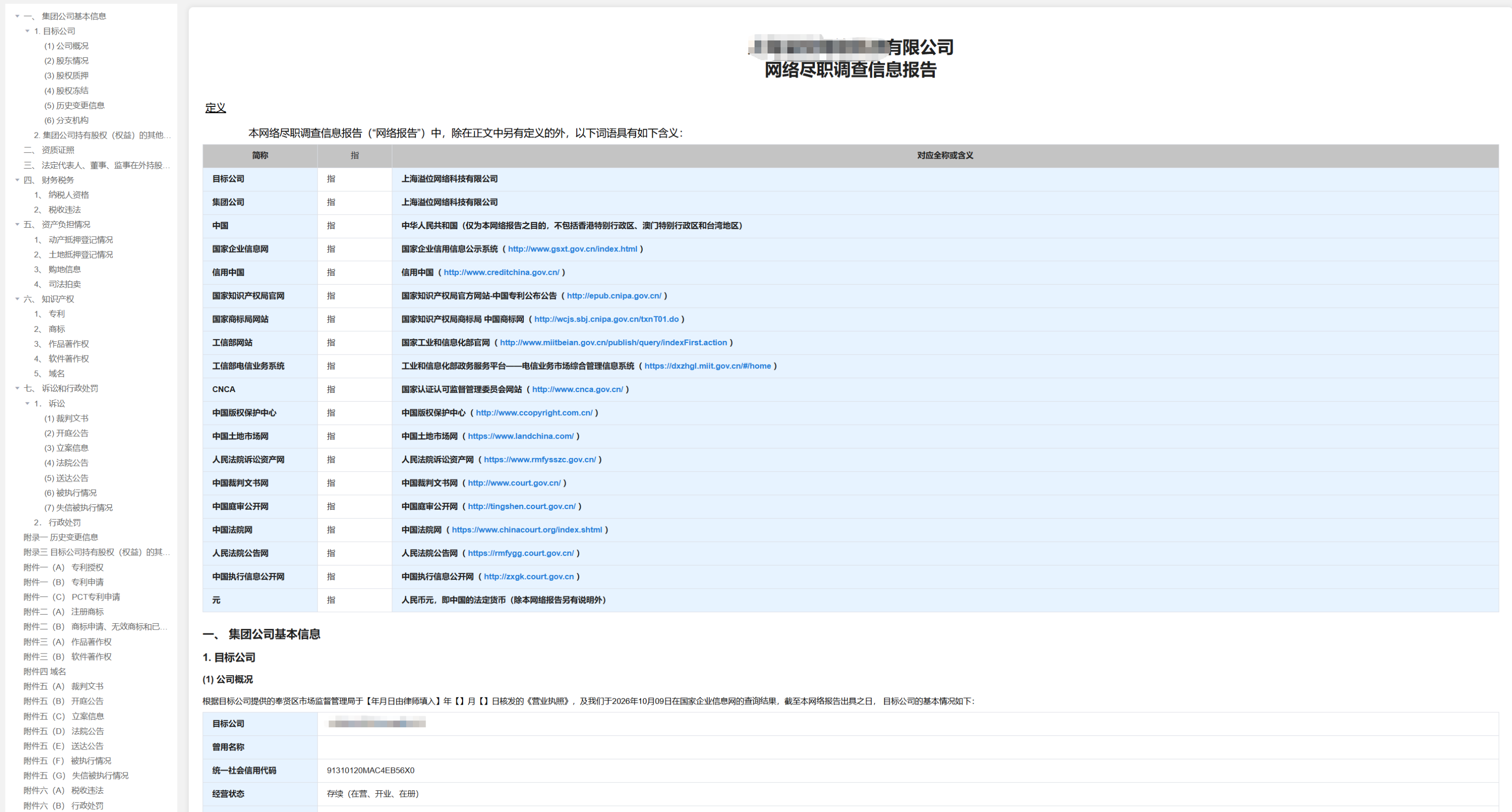Image resolution: width=1512 pixels, height=812 pixels.
Task: Select 5、域名 in the outline
Action: [49, 374]
